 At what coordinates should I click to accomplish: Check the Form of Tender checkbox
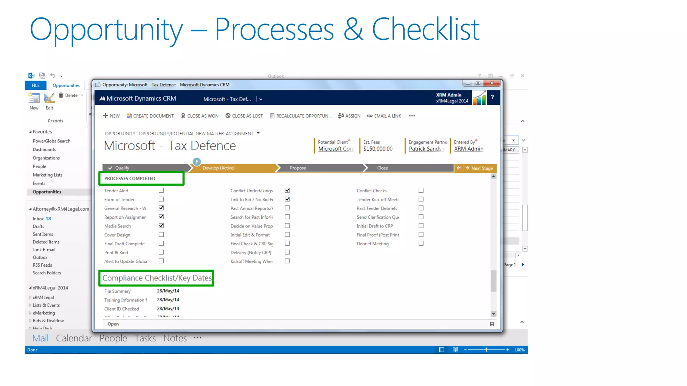pyautogui.click(x=161, y=199)
